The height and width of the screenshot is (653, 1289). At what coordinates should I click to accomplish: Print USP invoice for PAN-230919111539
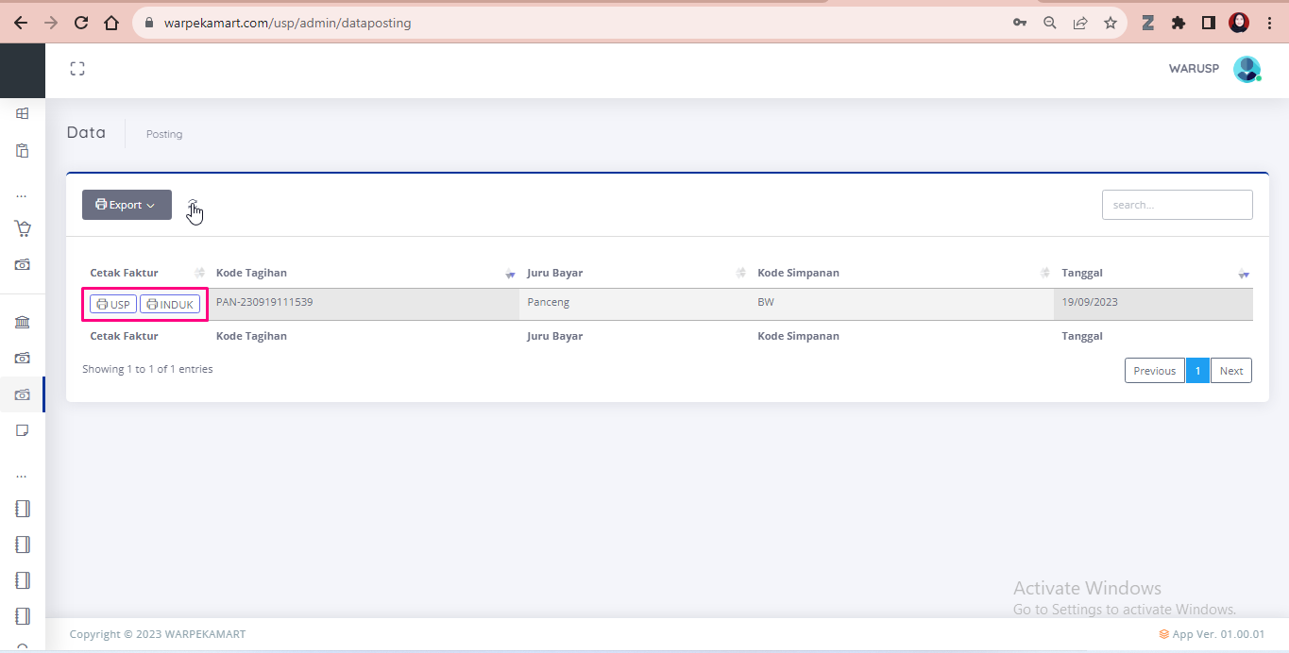coord(113,304)
